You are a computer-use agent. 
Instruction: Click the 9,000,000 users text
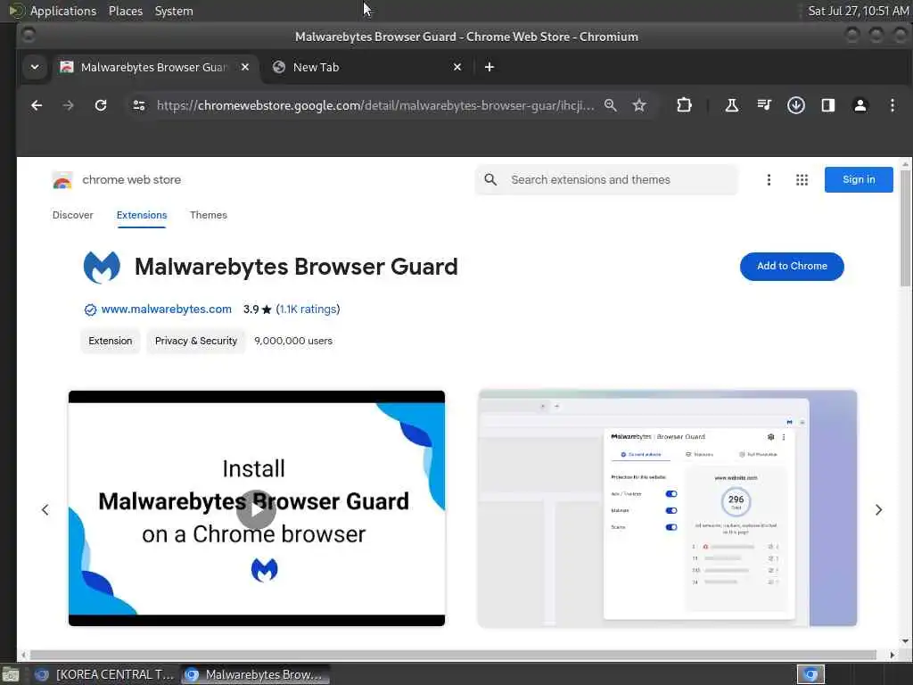coord(293,341)
